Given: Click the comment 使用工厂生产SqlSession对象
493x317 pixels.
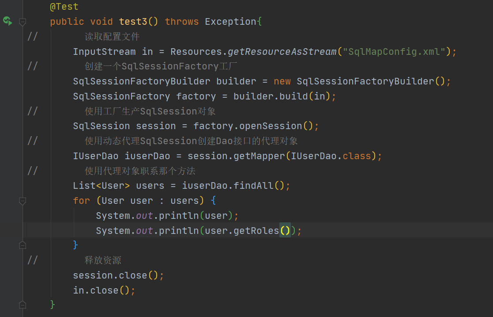Looking at the screenshot, I should [x=150, y=111].
